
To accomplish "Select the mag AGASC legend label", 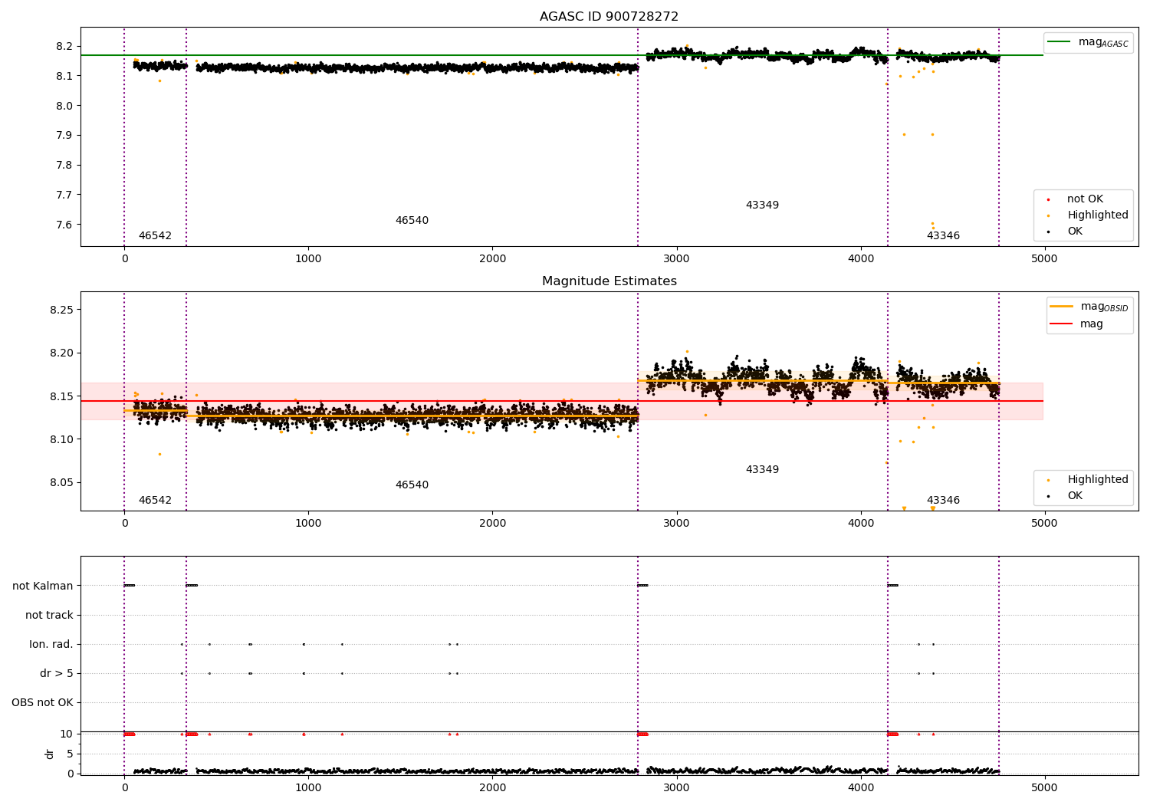I will [x=1103, y=42].
